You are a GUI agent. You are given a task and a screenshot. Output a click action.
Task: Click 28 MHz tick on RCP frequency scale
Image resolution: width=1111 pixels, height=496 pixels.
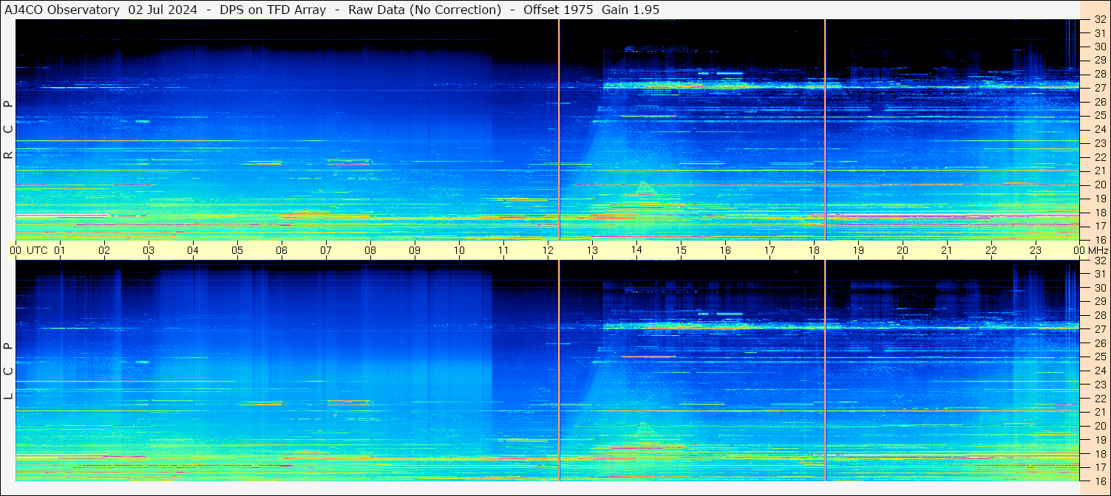(x=1100, y=74)
